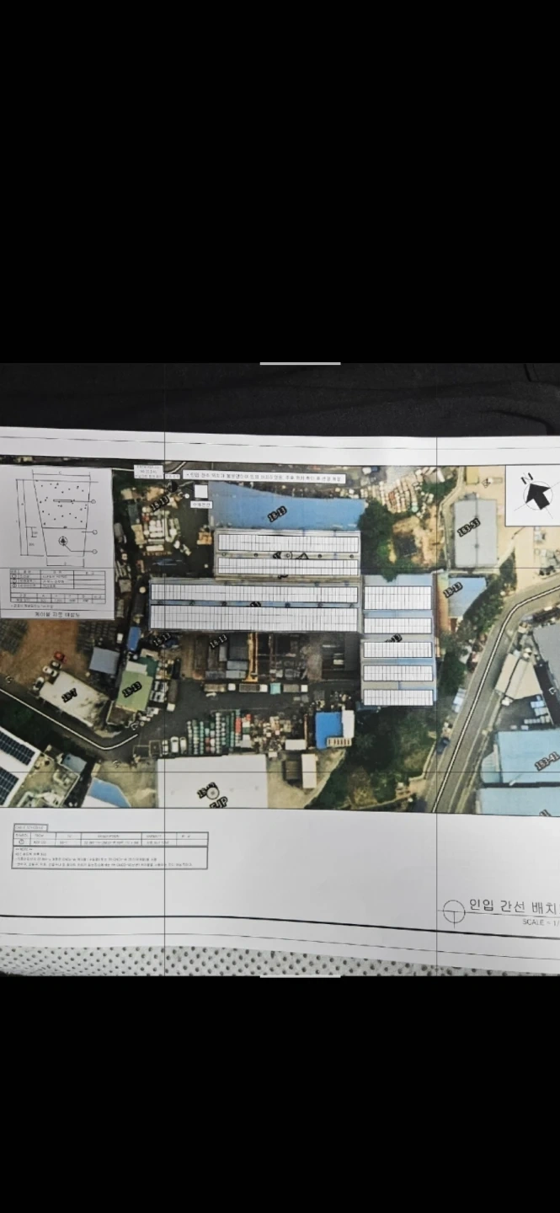Tap the inset site plan diagram

pos(56,543)
